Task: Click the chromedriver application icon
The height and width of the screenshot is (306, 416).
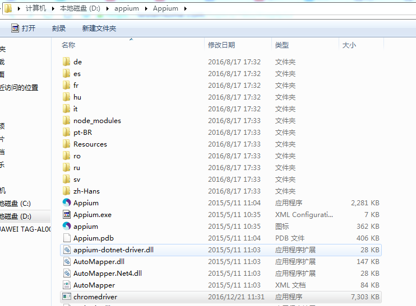Action: pos(67,296)
